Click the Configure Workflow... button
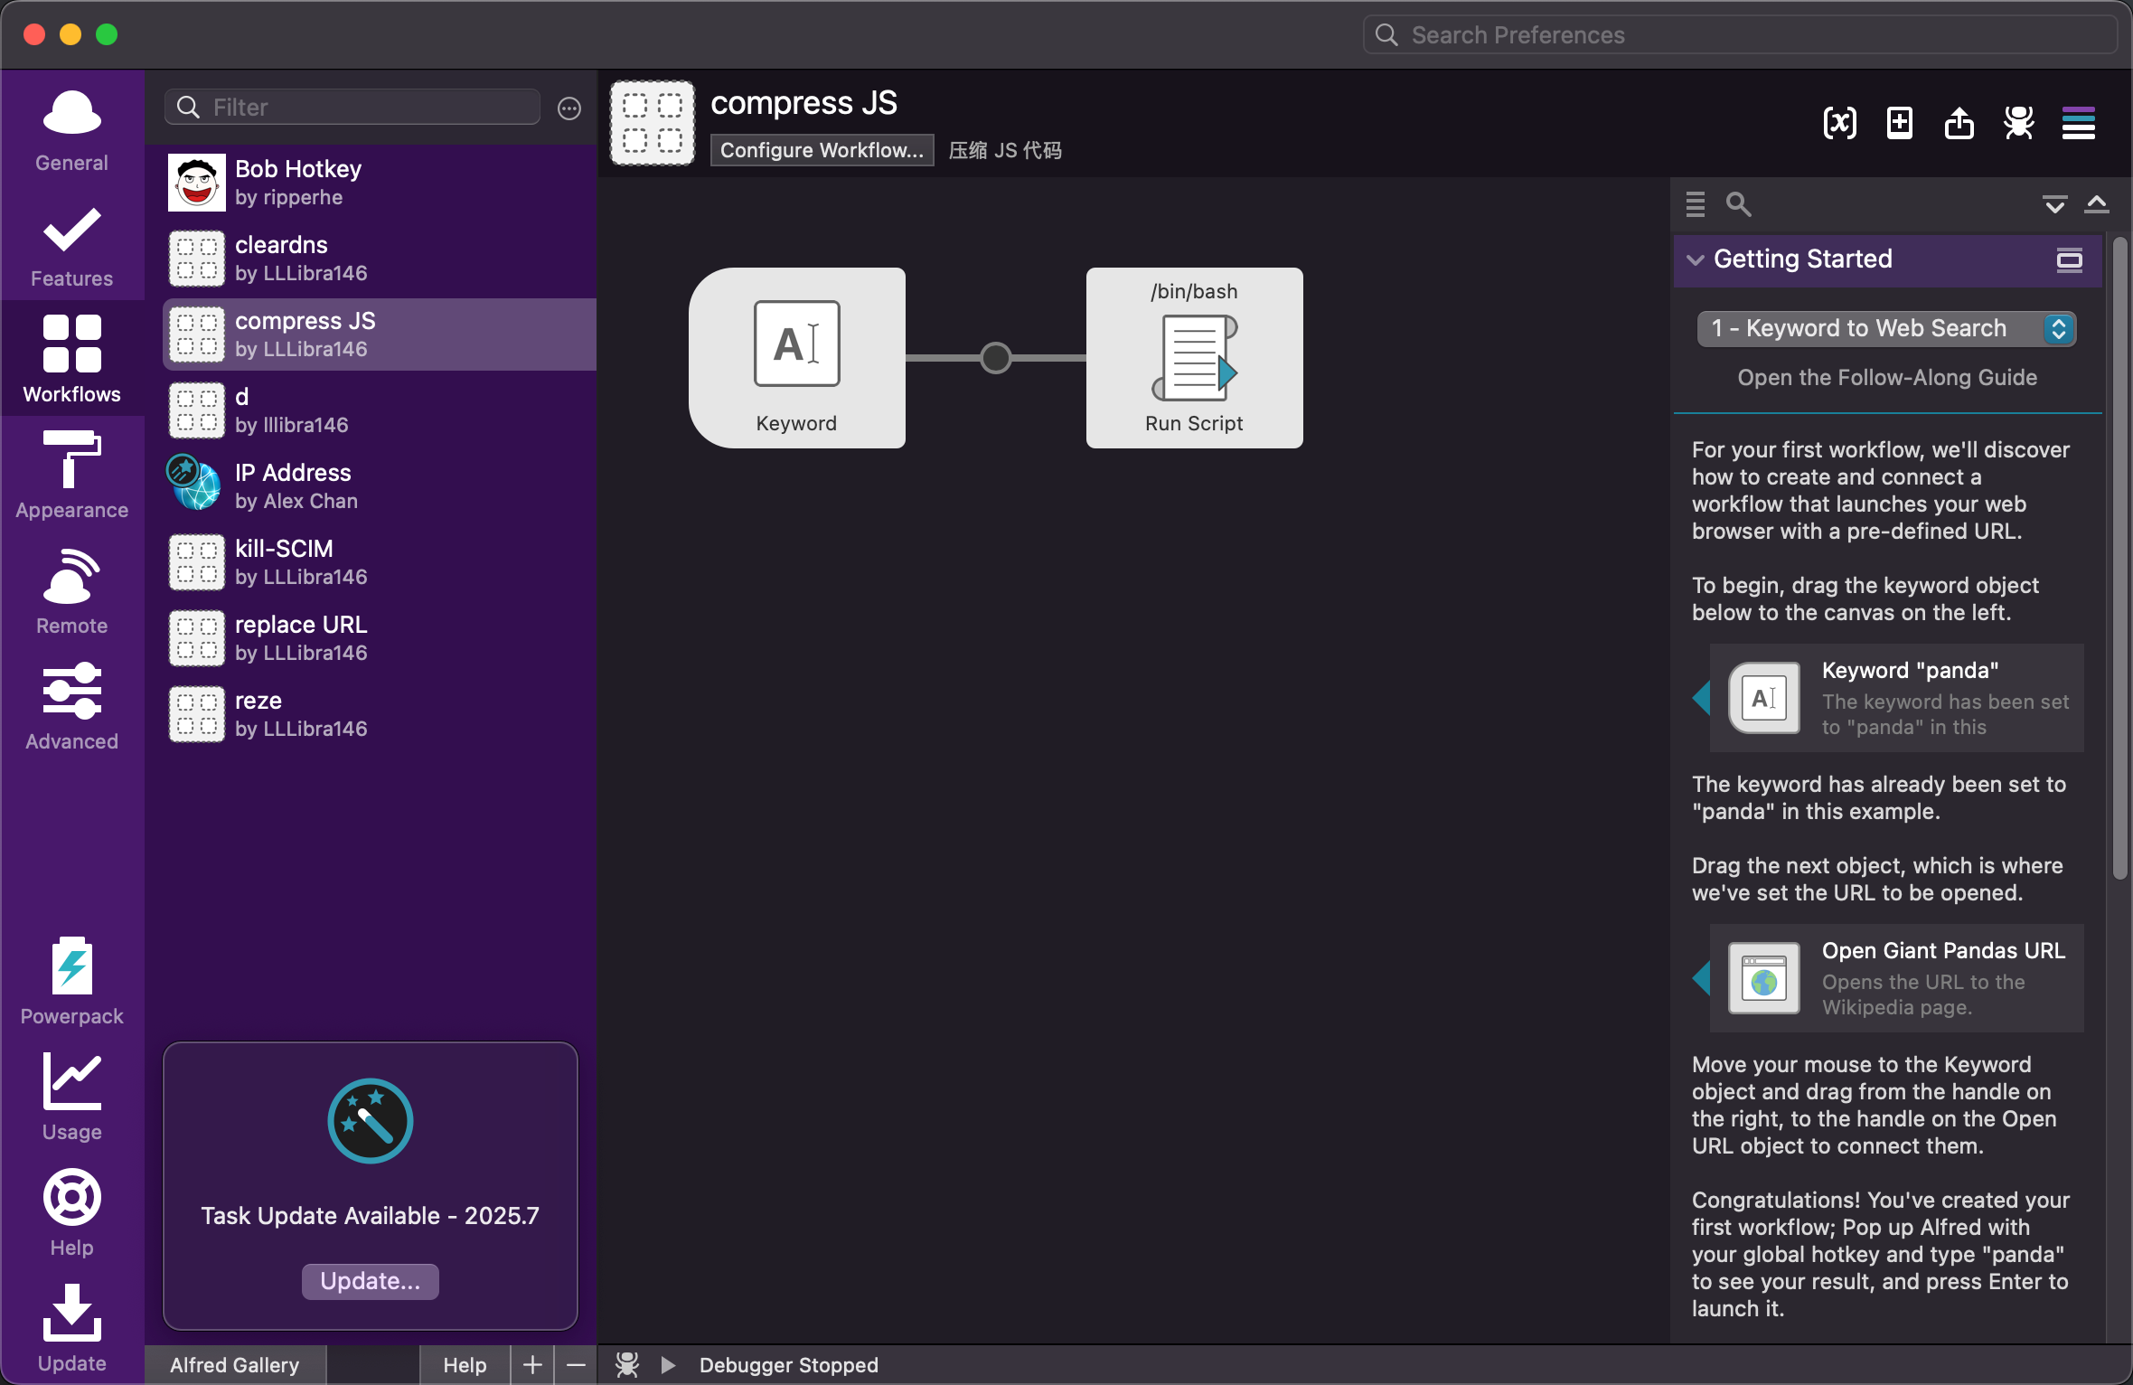The image size is (2133, 1385). point(822,150)
